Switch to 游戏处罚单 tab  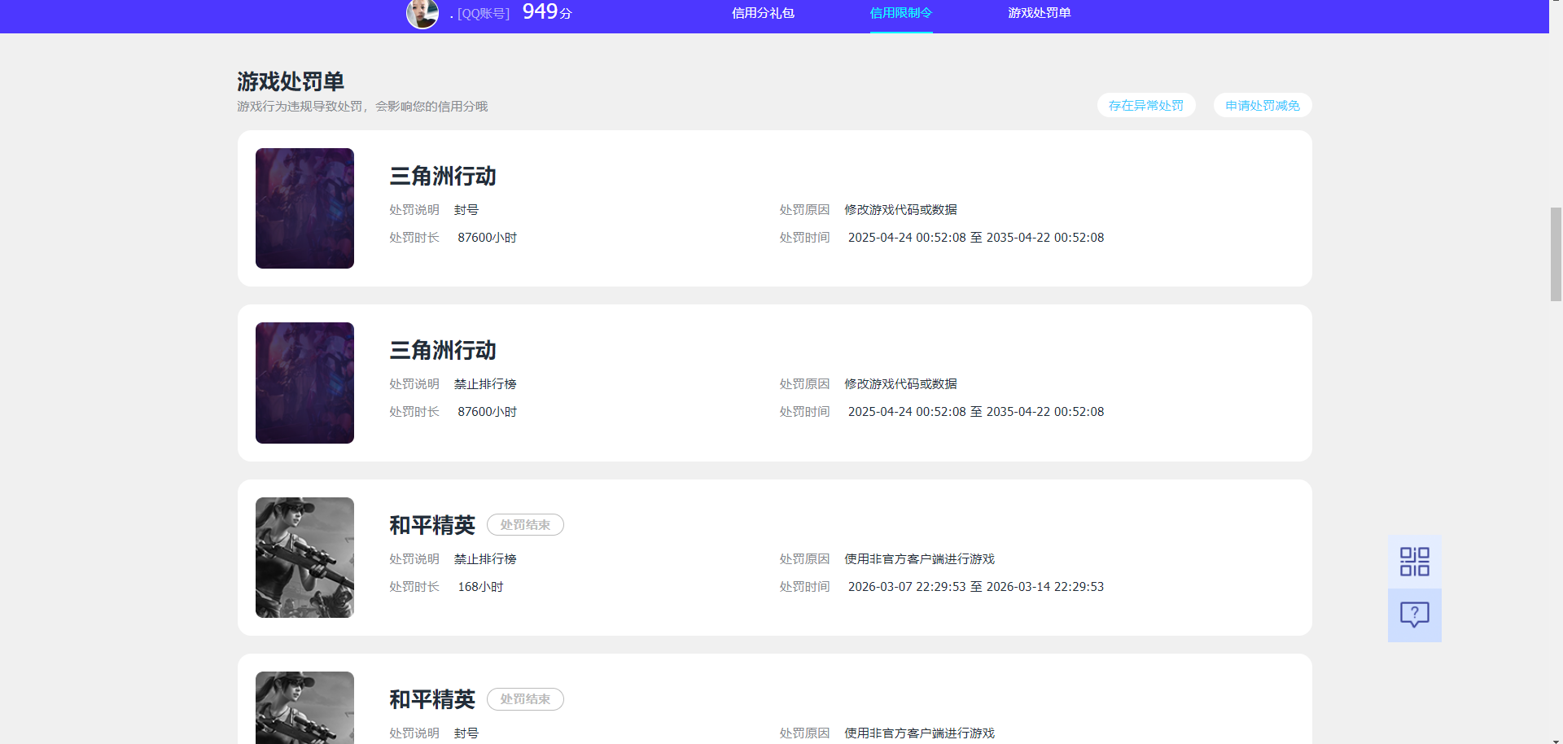point(1040,13)
